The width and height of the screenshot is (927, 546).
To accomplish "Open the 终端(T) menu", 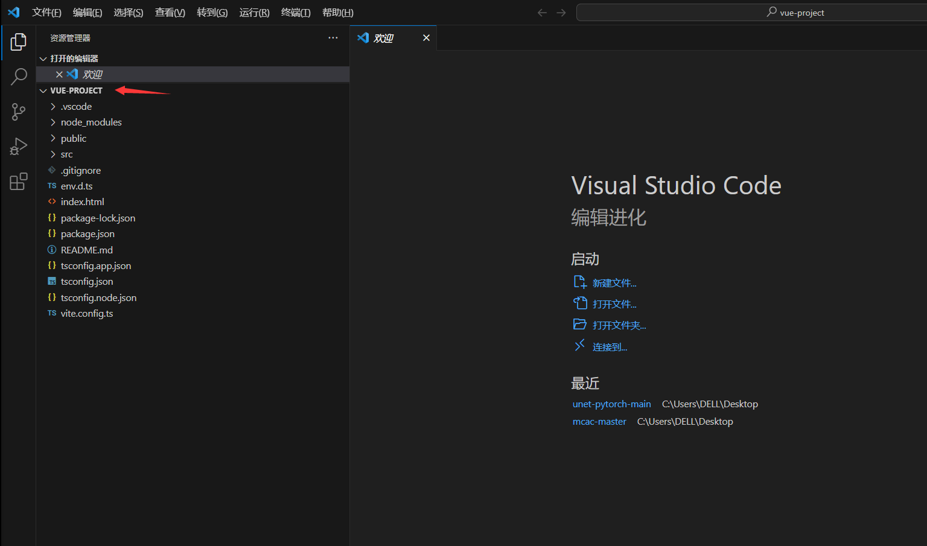I will [296, 13].
